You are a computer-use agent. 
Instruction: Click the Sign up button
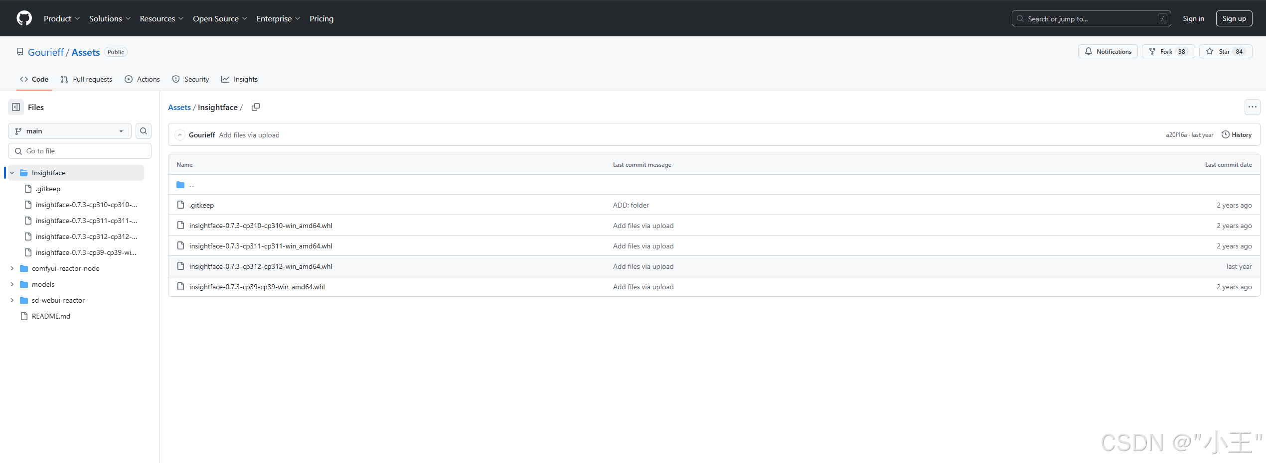pyautogui.click(x=1234, y=18)
